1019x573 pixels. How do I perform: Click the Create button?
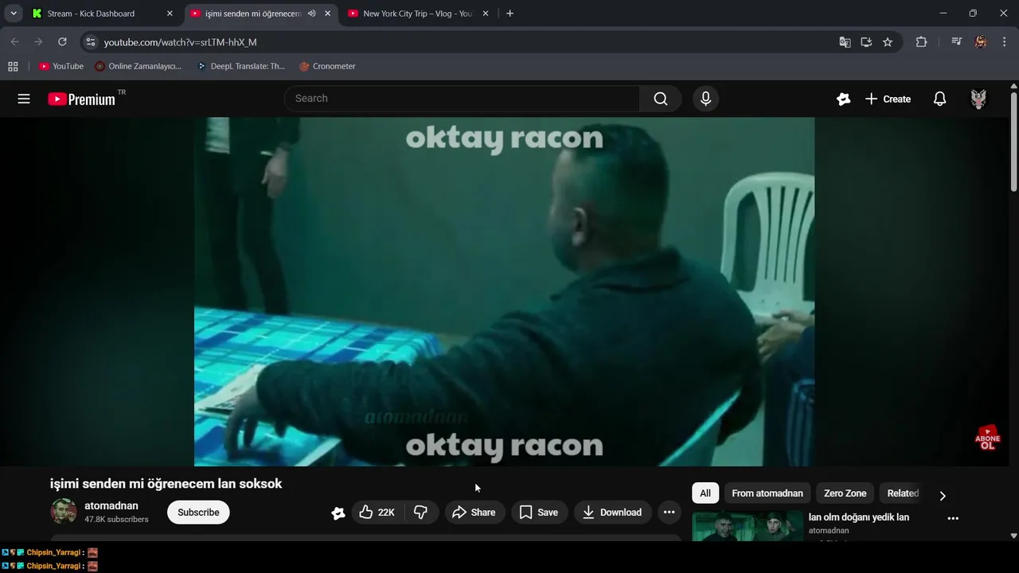(888, 99)
